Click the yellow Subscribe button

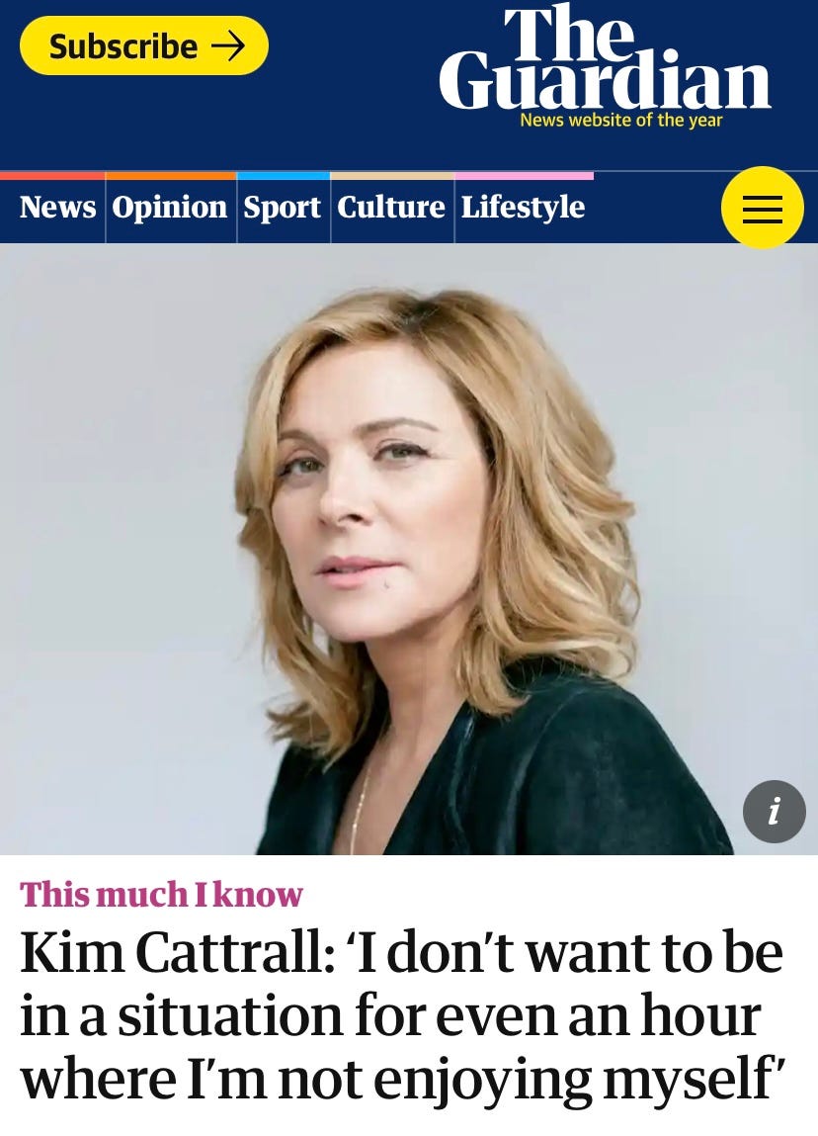(x=144, y=45)
